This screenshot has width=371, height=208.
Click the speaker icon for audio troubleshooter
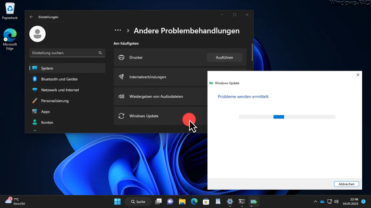pyautogui.click(x=121, y=96)
